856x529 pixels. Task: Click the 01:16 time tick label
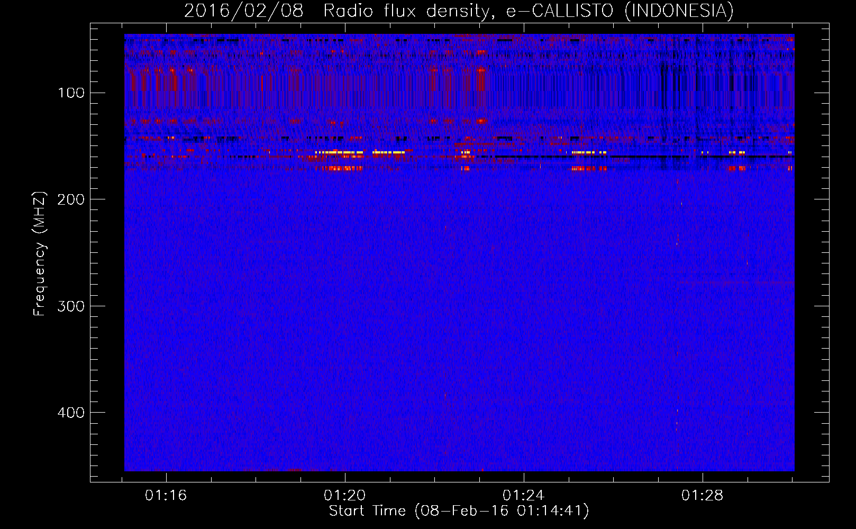[x=166, y=496]
